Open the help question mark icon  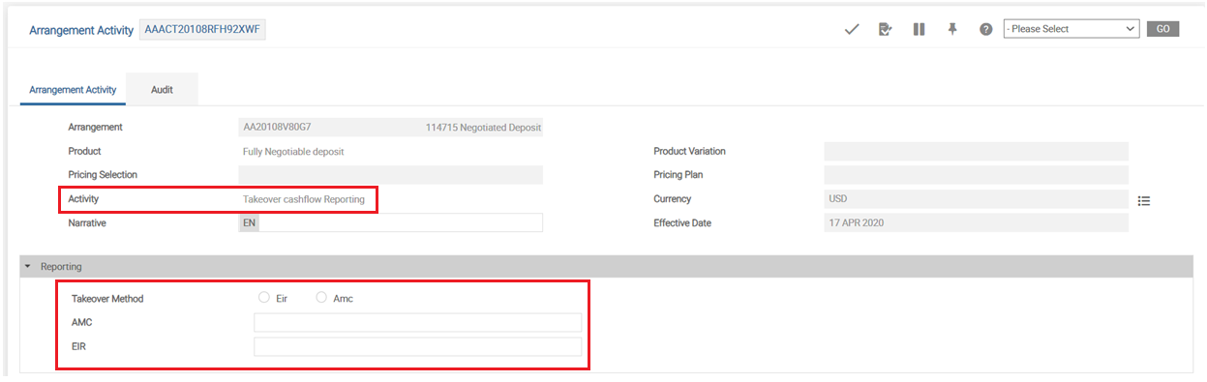click(985, 29)
